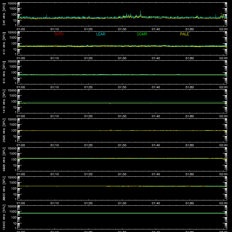The width and height of the screenshot is (232, 232).
Task: Click the green SGMR station legend label
Action: [142, 34]
